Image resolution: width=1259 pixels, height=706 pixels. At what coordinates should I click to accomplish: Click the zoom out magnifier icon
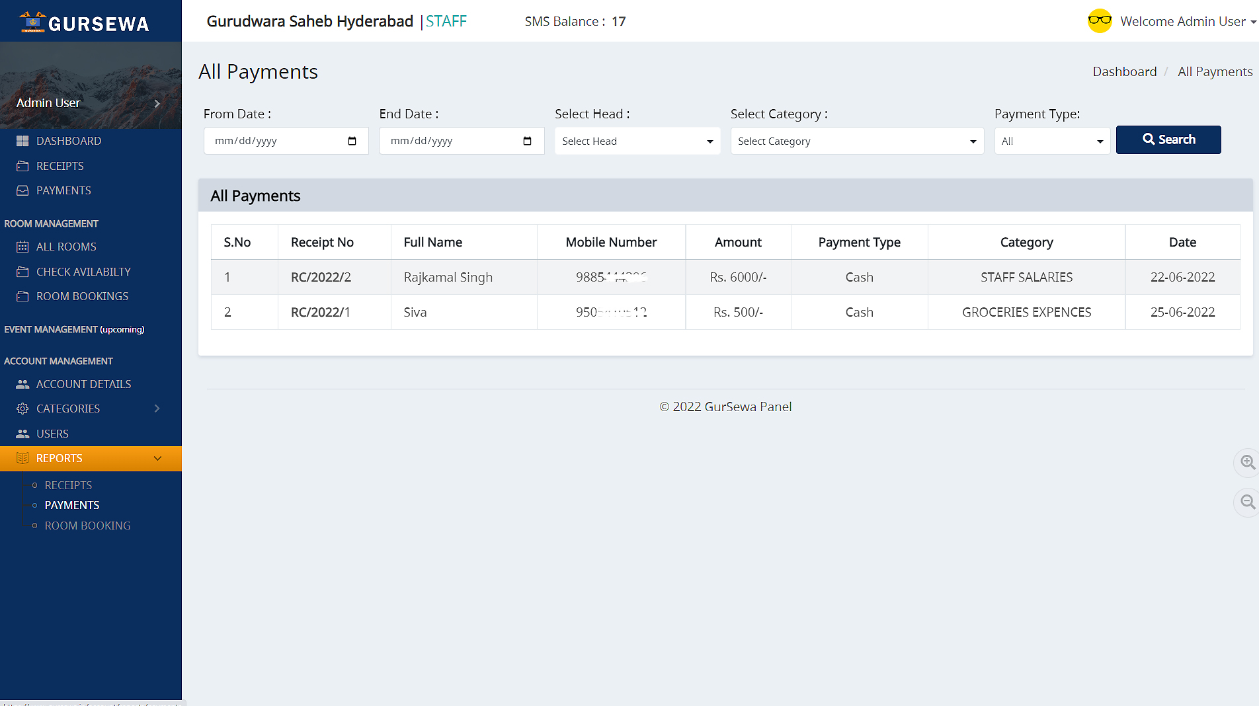click(x=1247, y=502)
